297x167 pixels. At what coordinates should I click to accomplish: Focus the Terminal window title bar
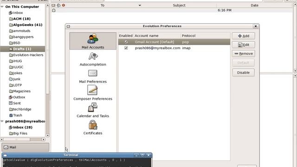pyautogui.click(x=71, y=155)
